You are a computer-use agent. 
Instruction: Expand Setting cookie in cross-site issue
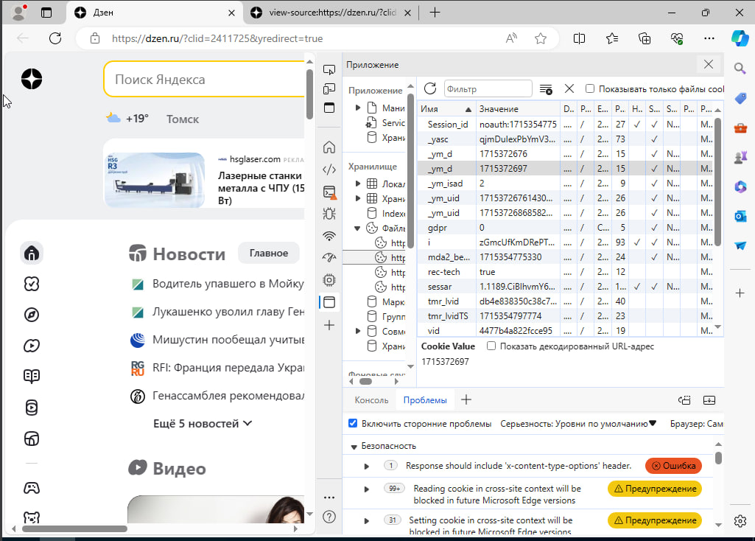tap(366, 521)
